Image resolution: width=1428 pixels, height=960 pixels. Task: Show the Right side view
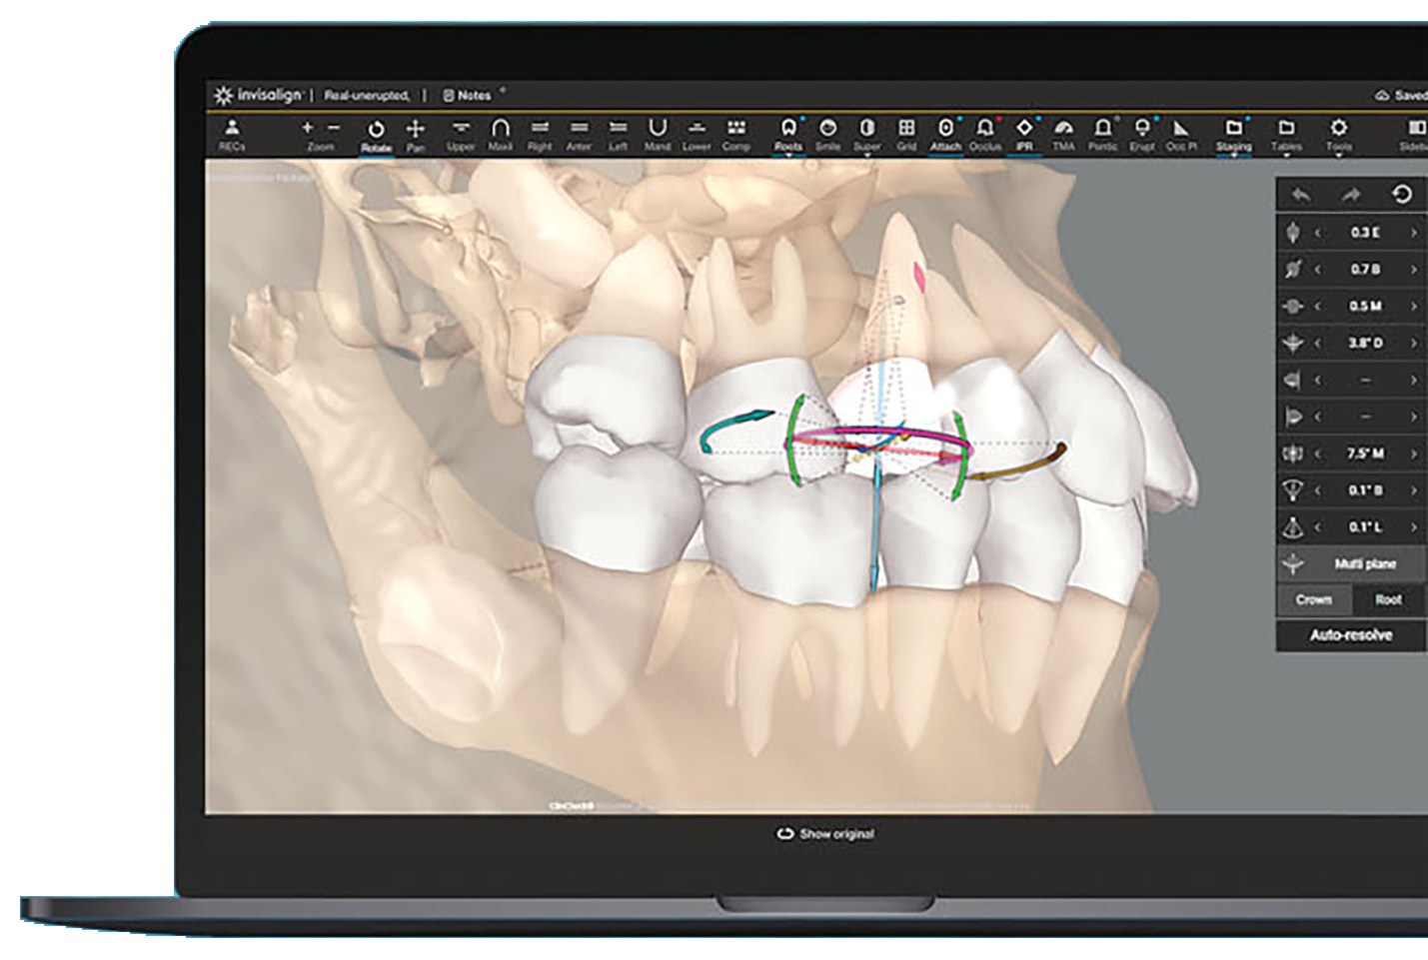pos(540,135)
